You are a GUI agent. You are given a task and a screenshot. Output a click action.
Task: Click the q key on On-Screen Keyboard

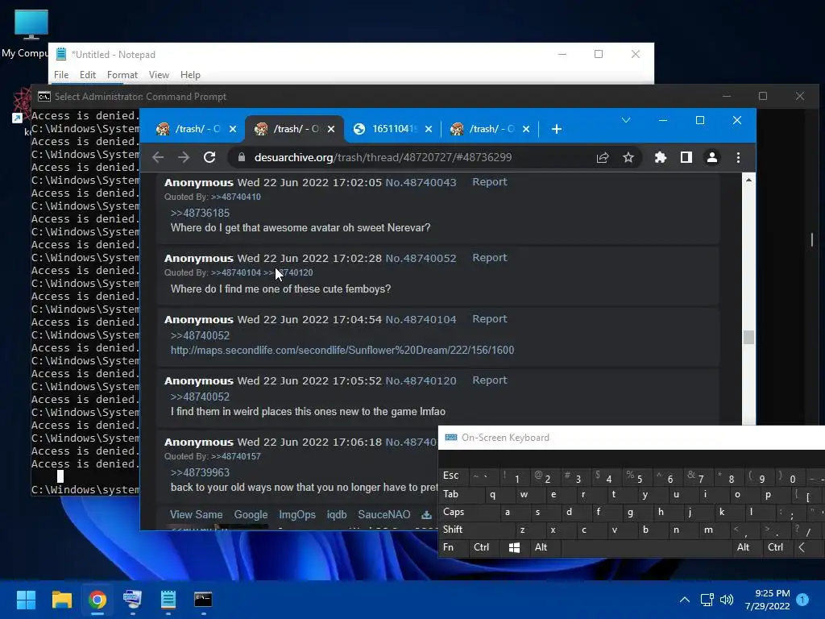[492, 494]
